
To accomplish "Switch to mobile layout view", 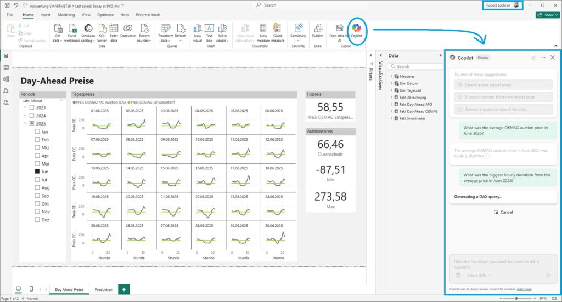I will 31,289.
